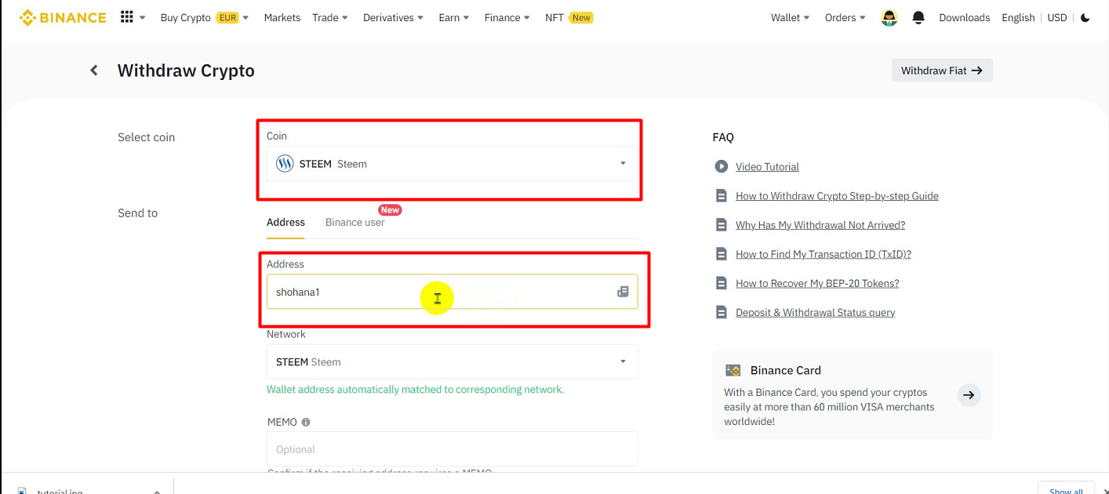Click the Withdraw Fiat button

point(942,71)
